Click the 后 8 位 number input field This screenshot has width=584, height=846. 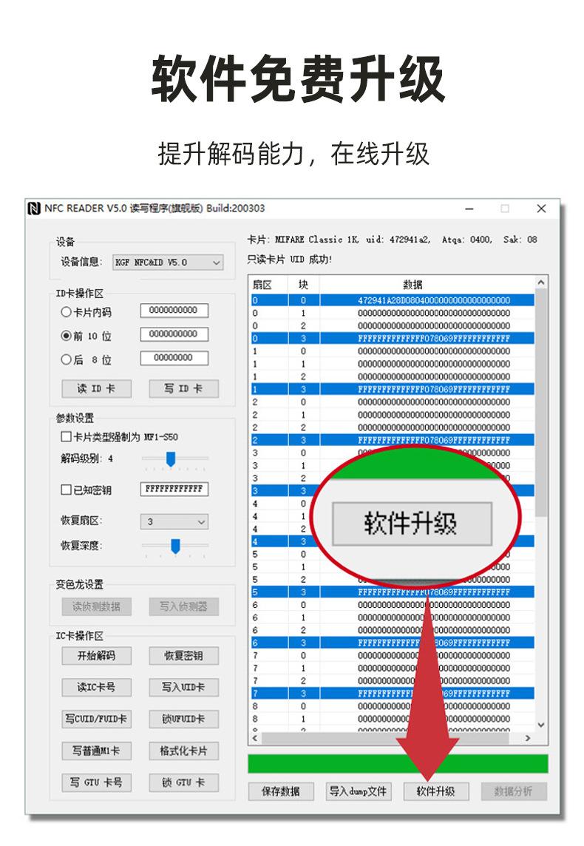pos(174,358)
